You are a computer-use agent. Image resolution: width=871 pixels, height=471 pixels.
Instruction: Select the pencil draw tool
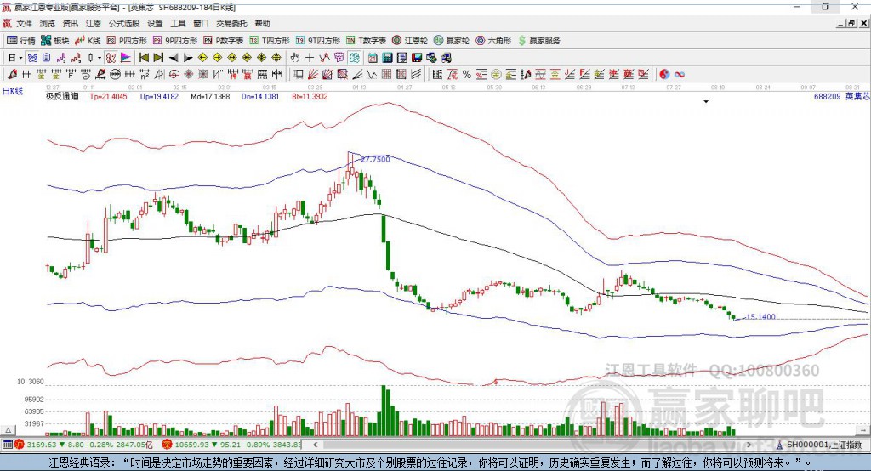[x=12, y=75]
